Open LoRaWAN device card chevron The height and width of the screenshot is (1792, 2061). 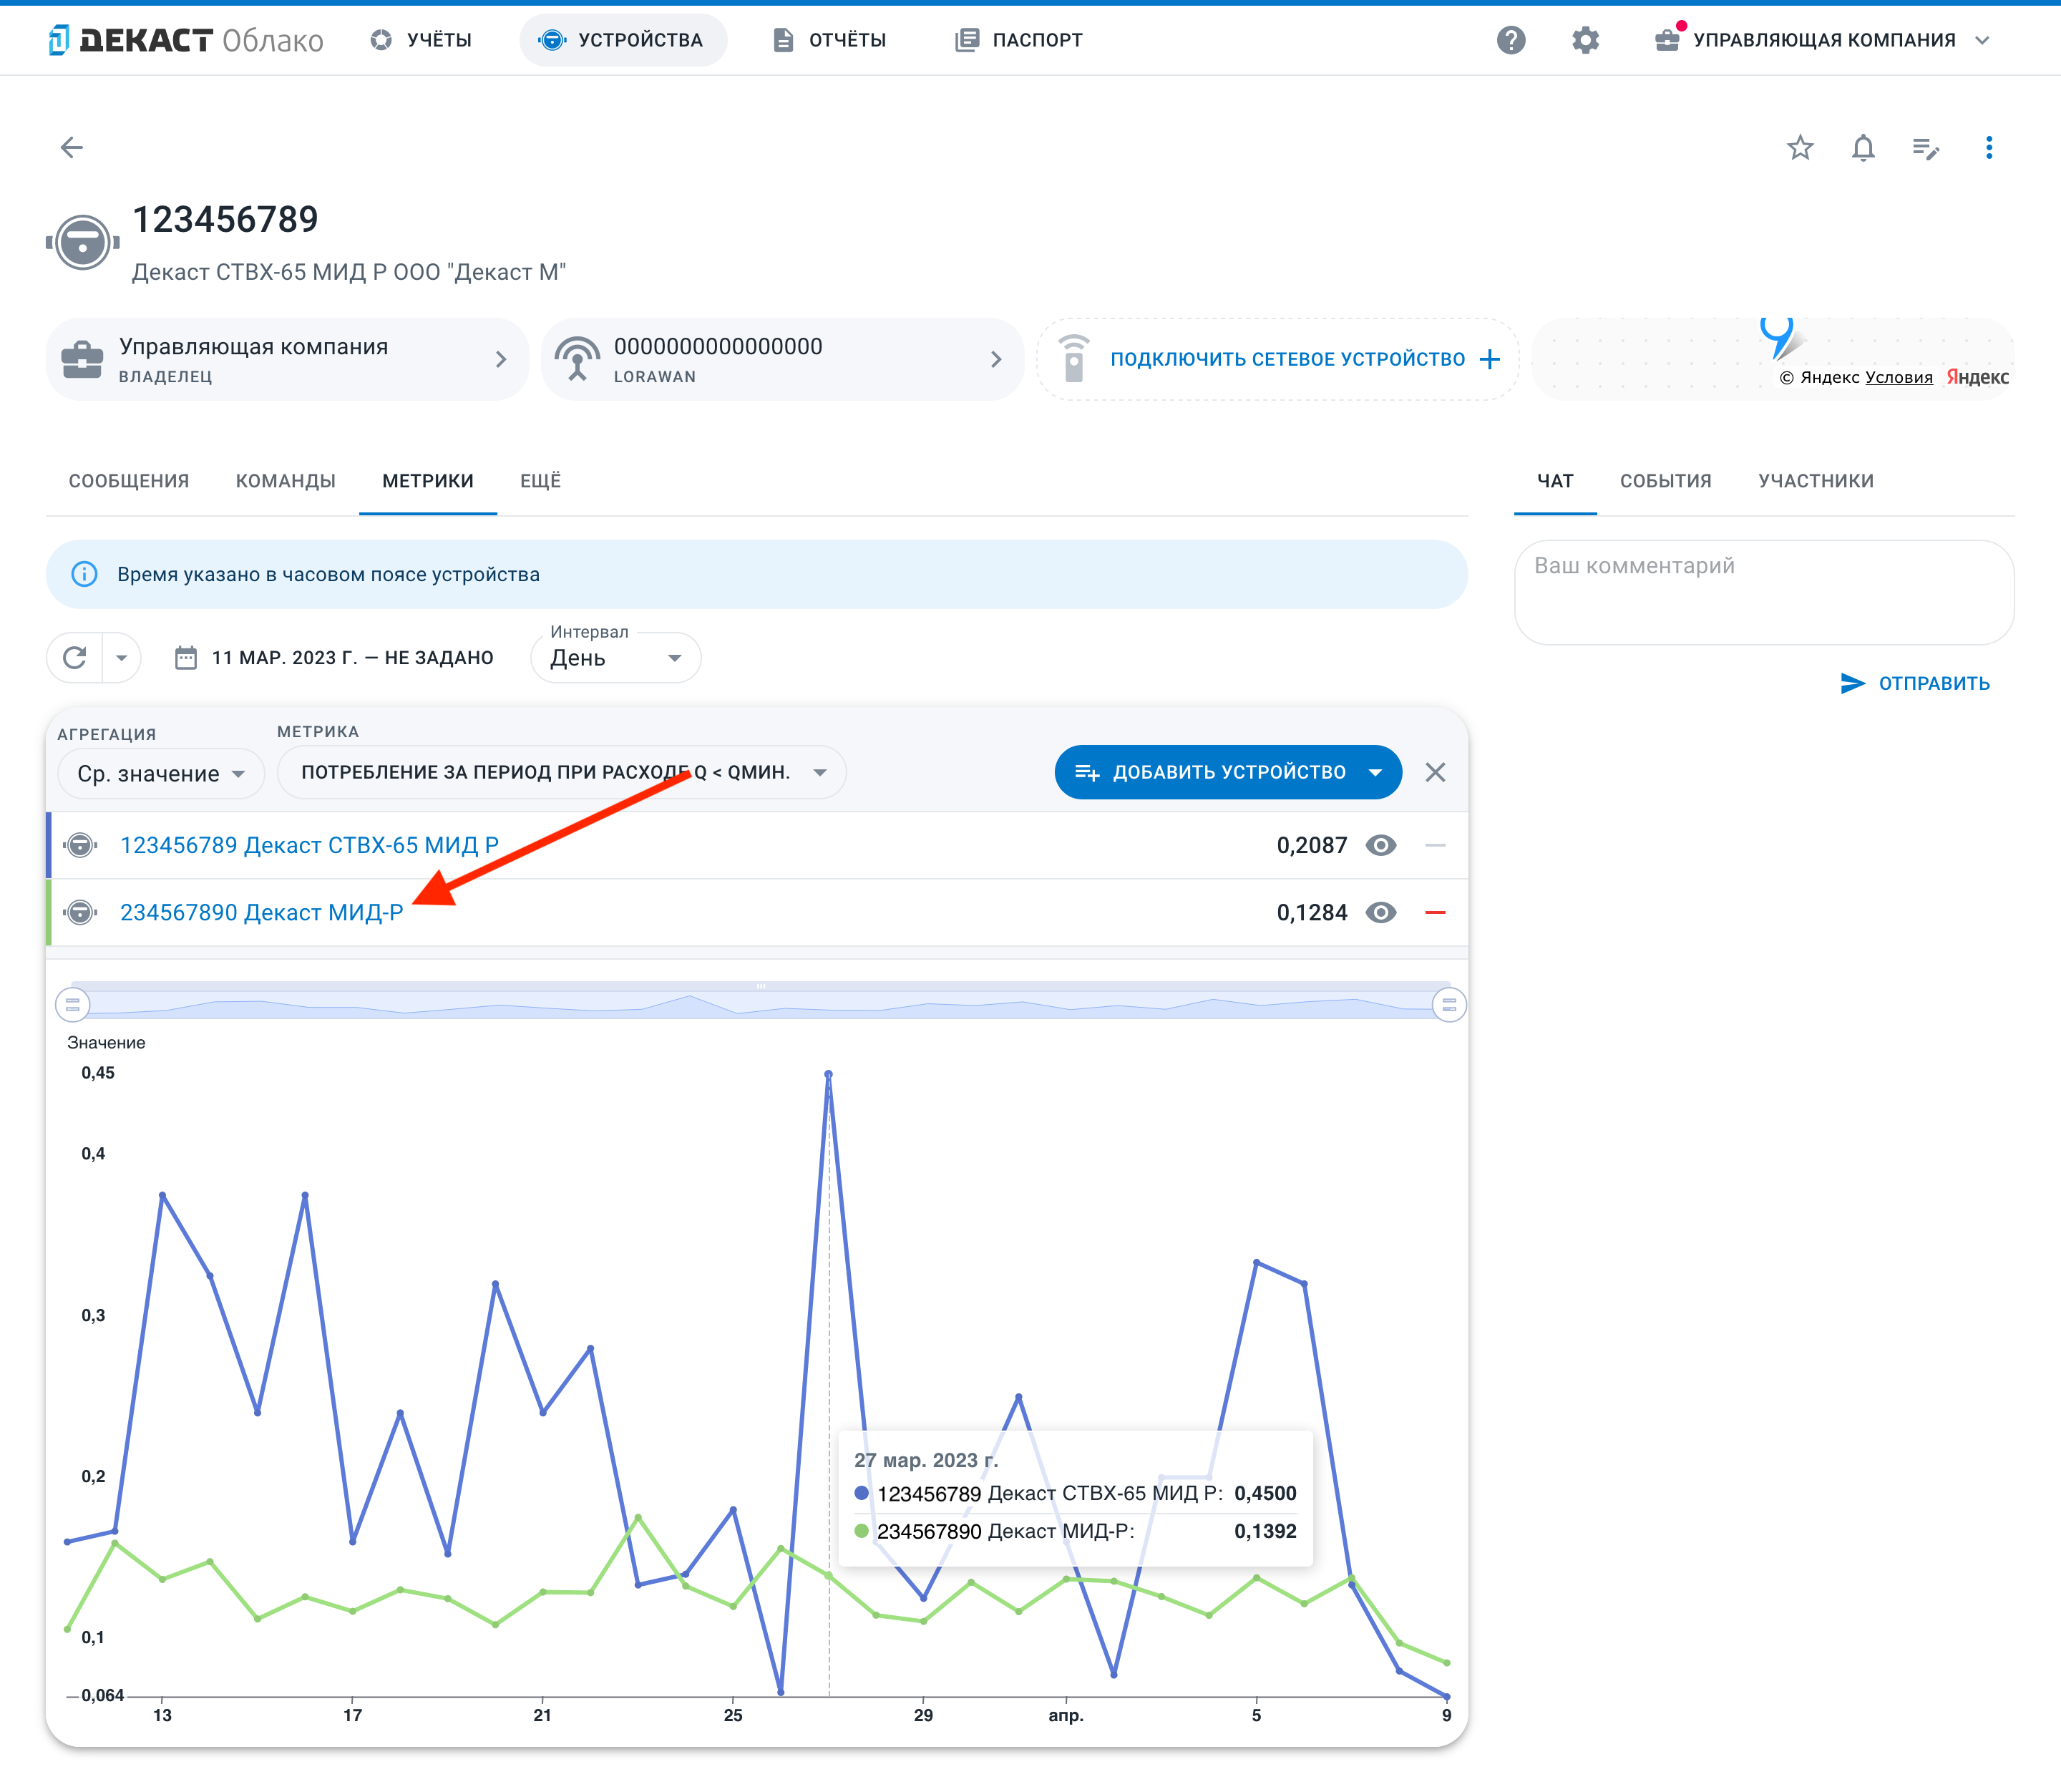pyautogui.click(x=996, y=359)
